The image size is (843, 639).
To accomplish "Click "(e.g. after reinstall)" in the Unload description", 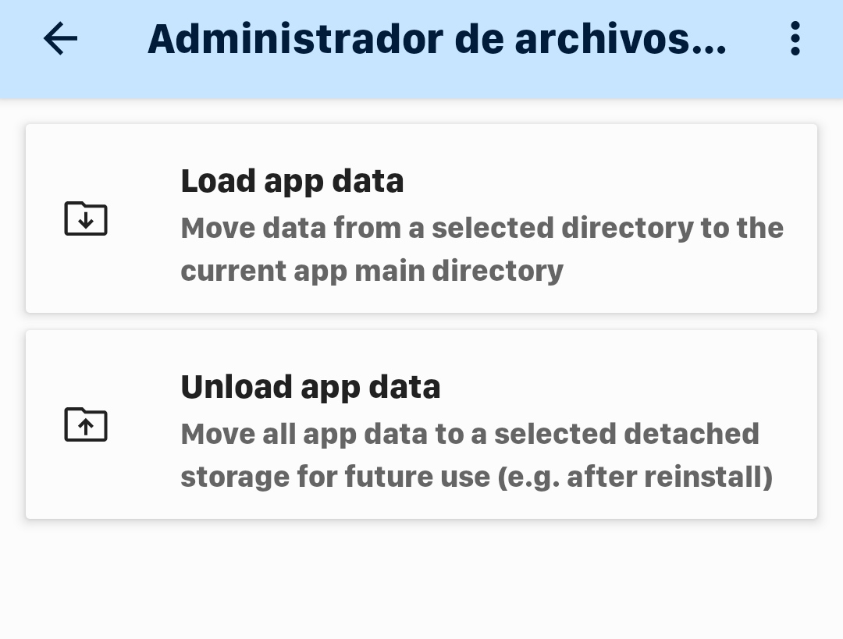I will [635, 476].
